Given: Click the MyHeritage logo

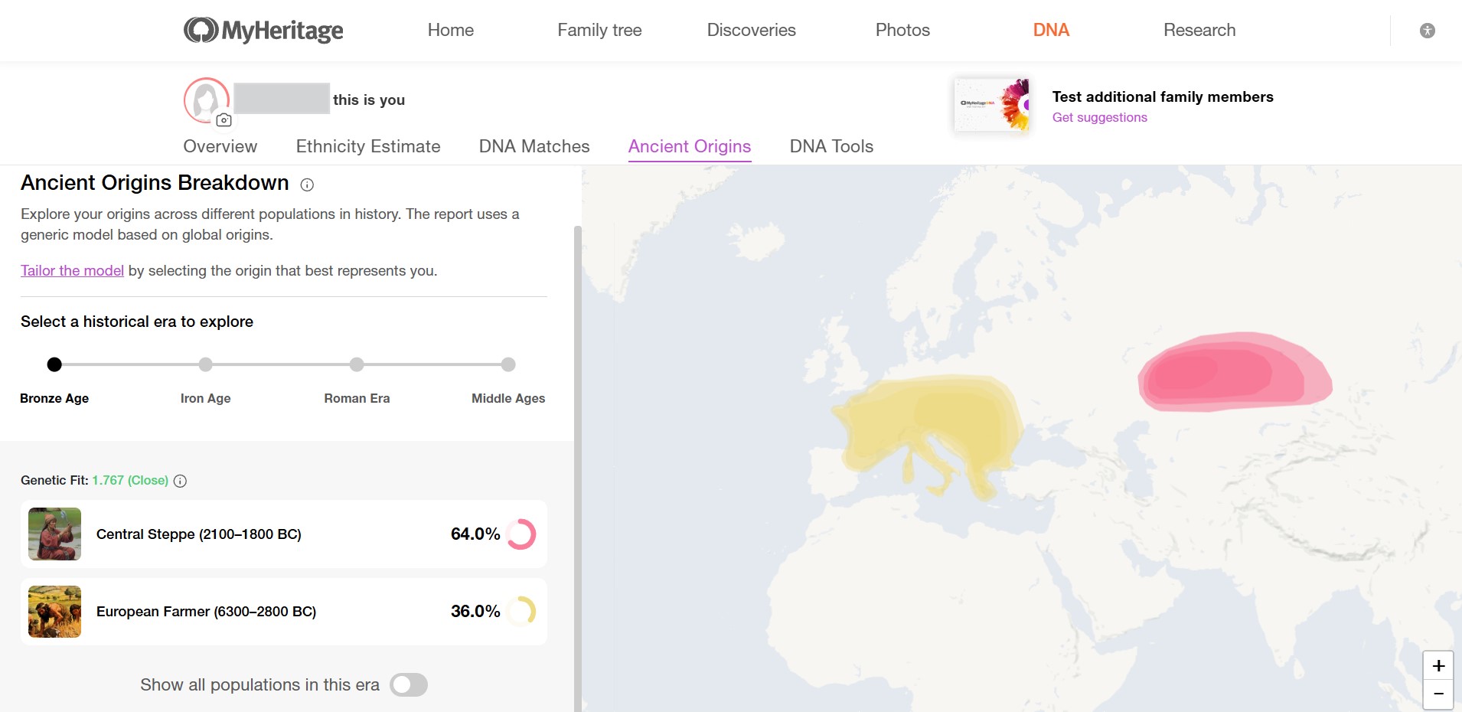Looking at the screenshot, I should tap(263, 31).
